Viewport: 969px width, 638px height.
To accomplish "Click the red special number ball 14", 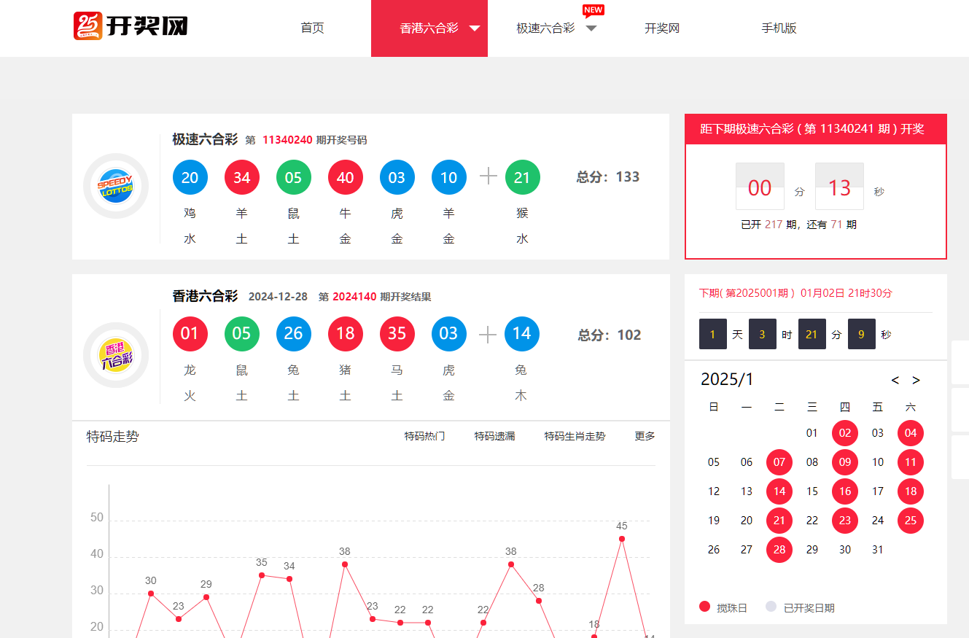I will (521, 334).
